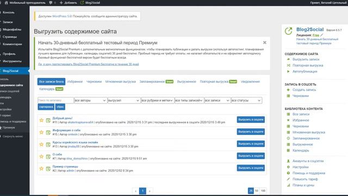Star the 'Пример страницы' post

(41, 168)
